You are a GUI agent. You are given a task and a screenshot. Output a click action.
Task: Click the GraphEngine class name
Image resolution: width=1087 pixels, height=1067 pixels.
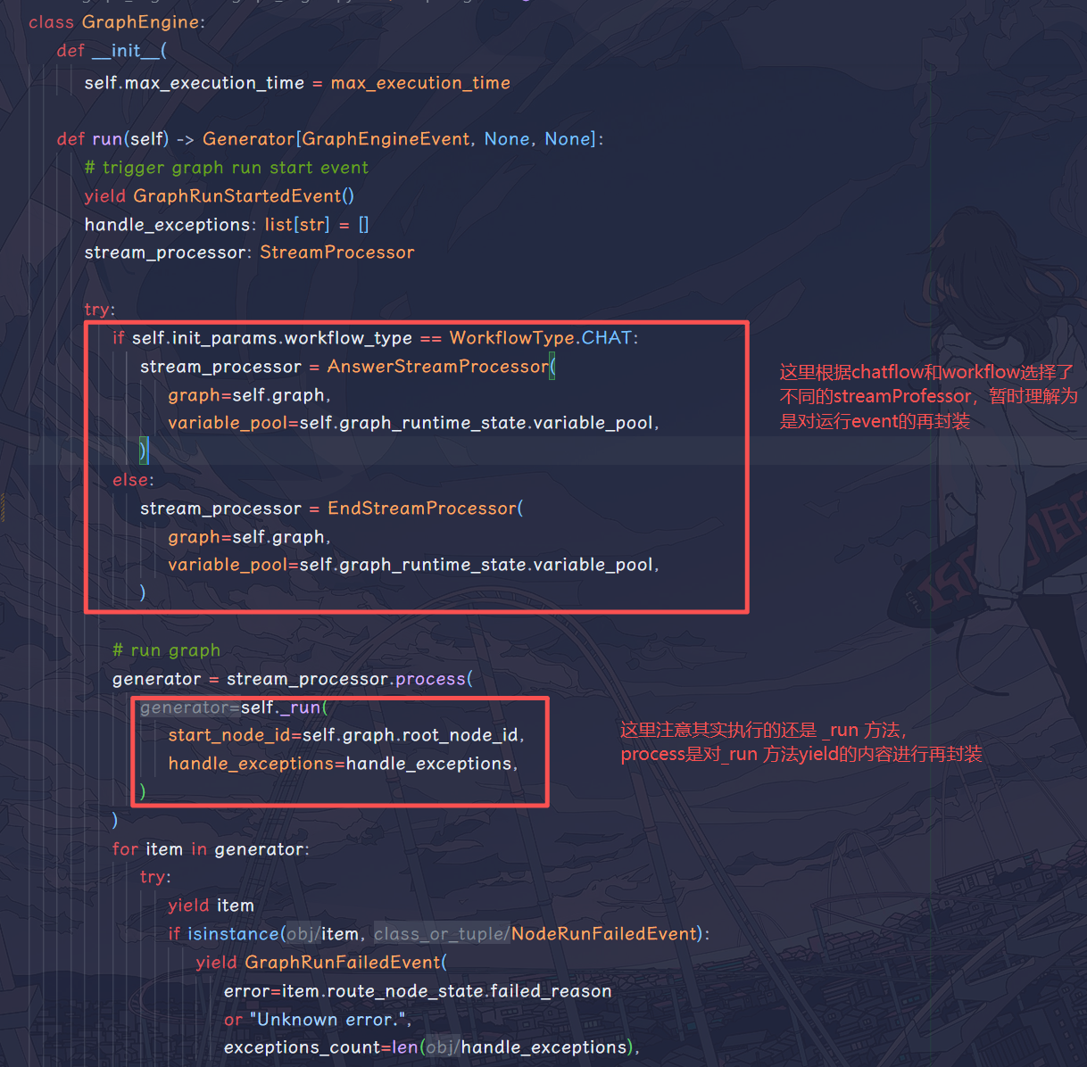click(140, 22)
